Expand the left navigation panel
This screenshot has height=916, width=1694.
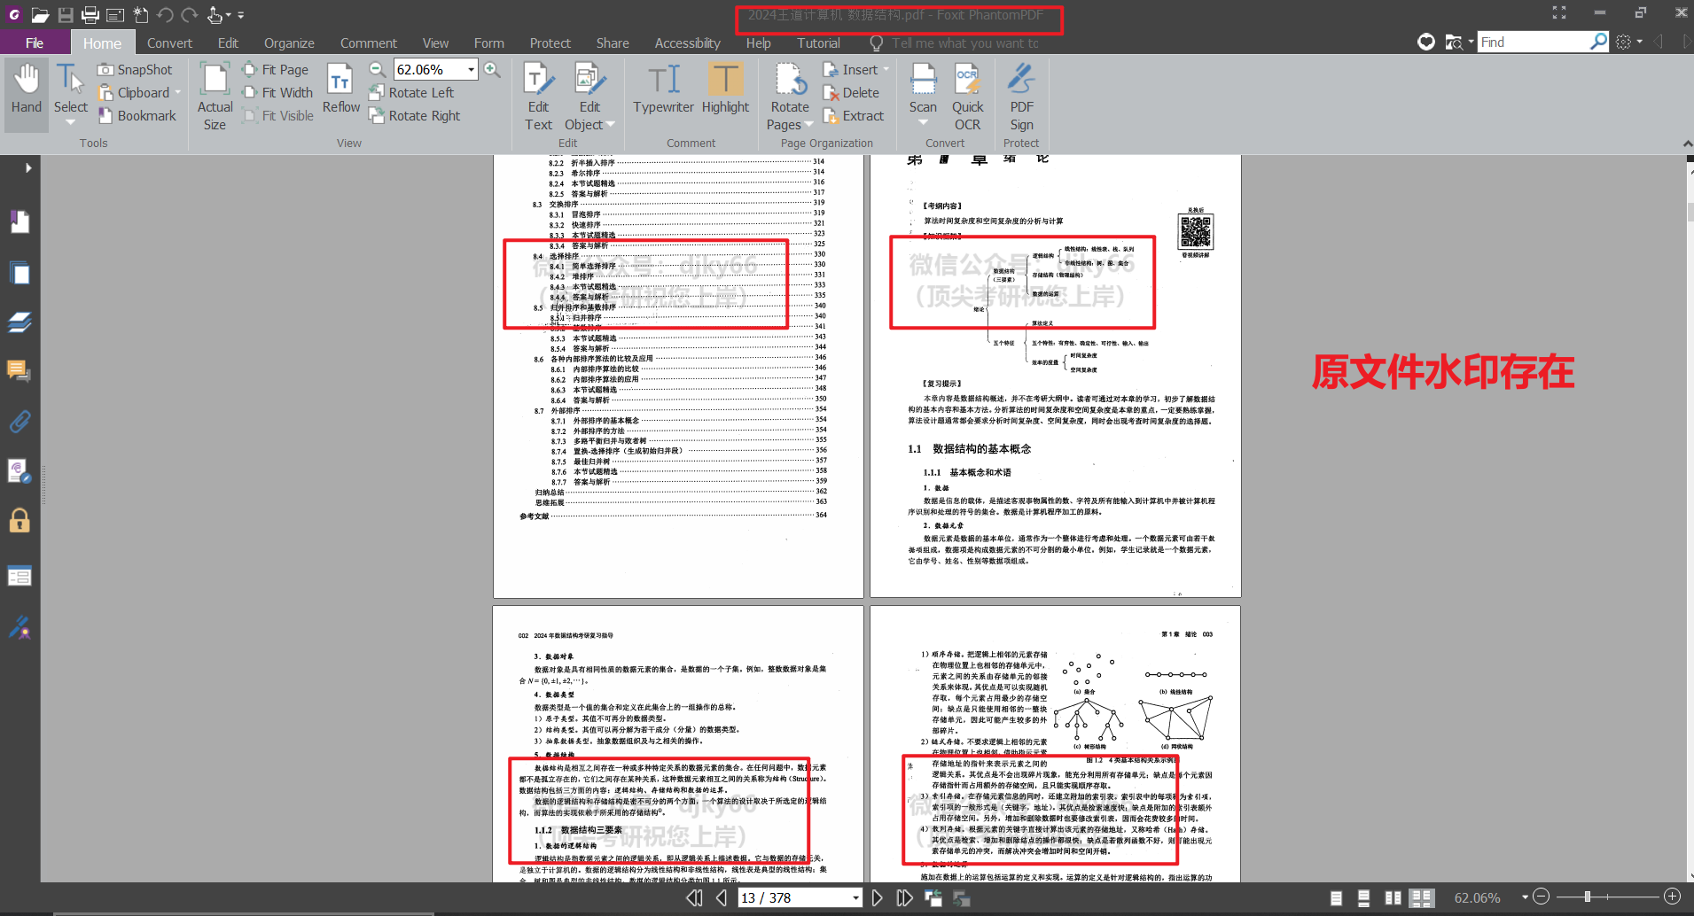(28, 167)
